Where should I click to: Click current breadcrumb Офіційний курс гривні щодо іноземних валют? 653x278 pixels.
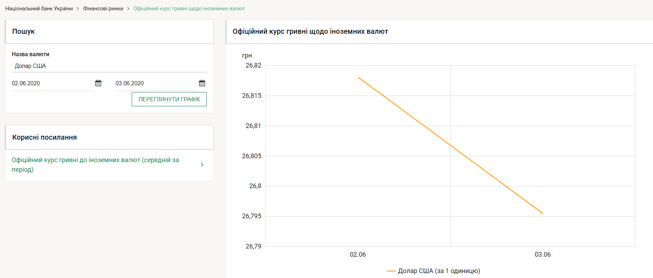(x=189, y=9)
